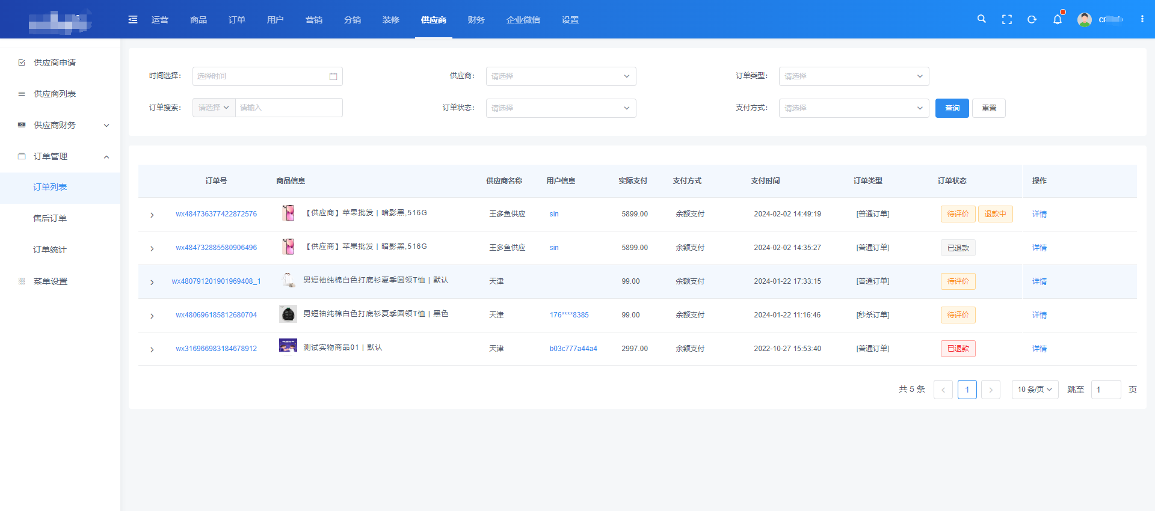The height and width of the screenshot is (511, 1155).
Task: Open the user avatar menu
Action: point(1085,20)
